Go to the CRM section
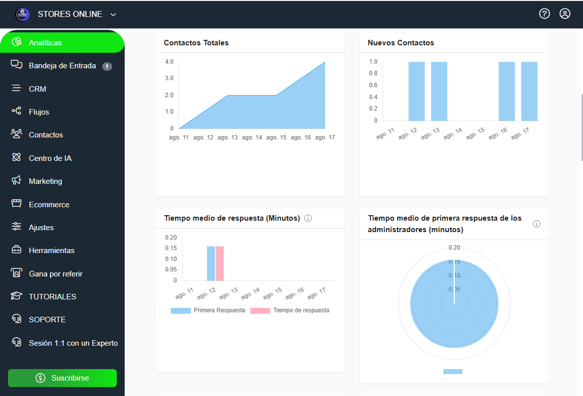 point(37,89)
